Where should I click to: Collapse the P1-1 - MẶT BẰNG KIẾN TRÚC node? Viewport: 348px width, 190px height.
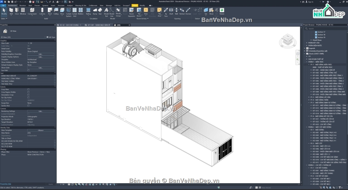pyautogui.click(x=309, y=64)
